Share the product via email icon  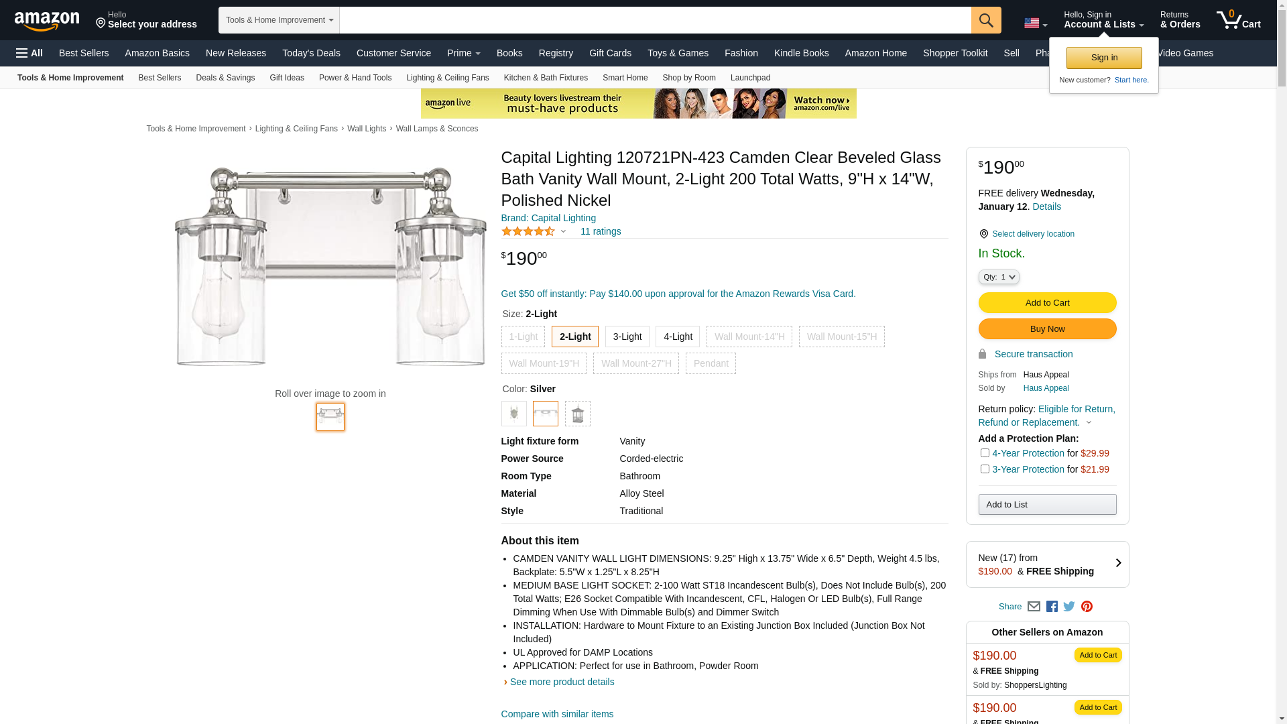click(x=1034, y=607)
